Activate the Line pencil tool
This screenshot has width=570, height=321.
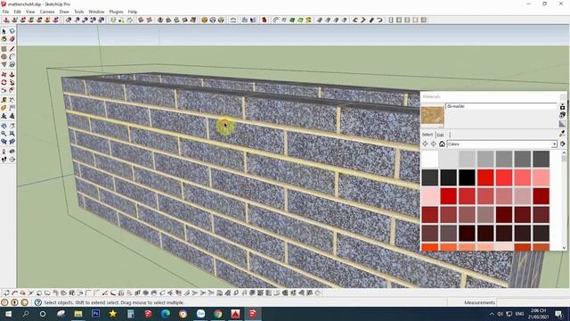point(12,48)
